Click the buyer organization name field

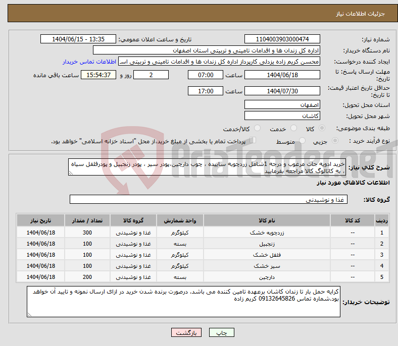207,50
